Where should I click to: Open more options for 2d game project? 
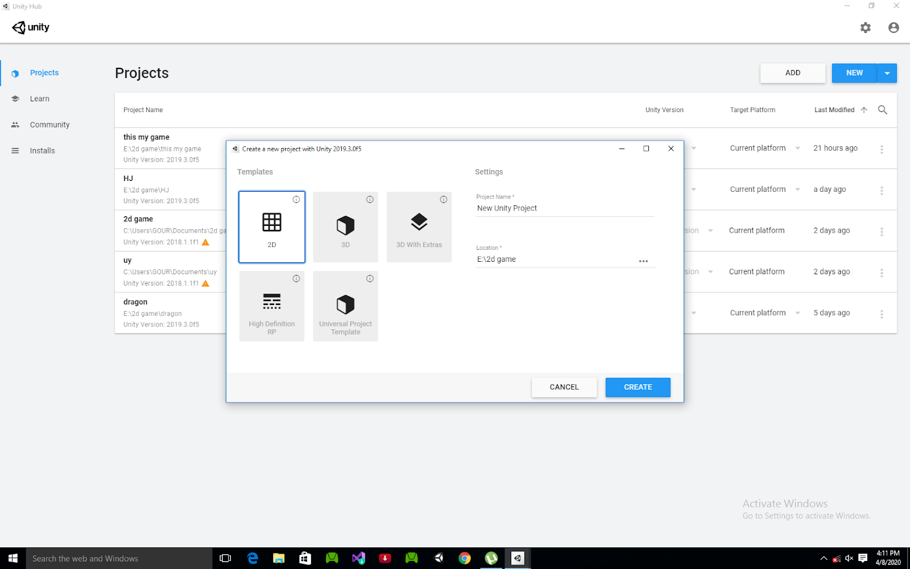(x=882, y=232)
